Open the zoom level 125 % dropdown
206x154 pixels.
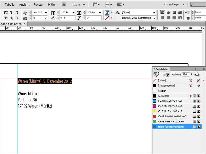tap(84, 5)
